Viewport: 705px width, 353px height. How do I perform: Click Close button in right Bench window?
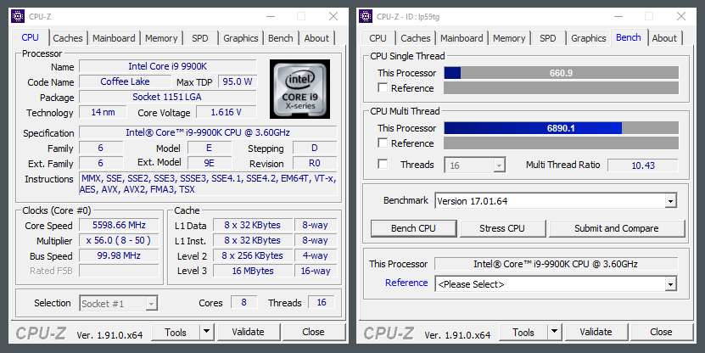click(661, 332)
